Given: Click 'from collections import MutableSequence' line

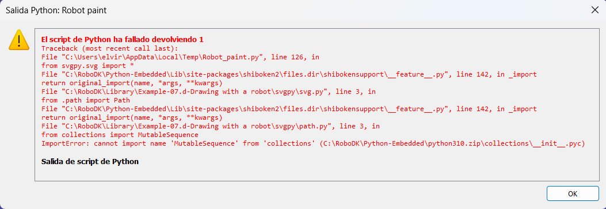Looking at the screenshot, I should 120,135.
